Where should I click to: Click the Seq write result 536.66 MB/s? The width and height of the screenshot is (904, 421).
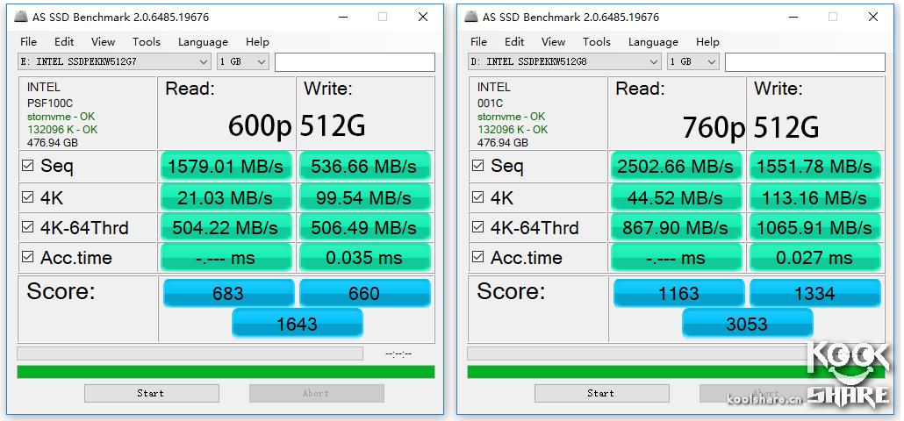coord(364,166)
